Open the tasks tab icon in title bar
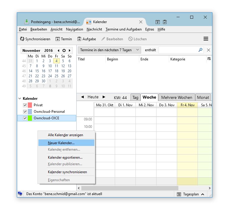Viewport: 226px width, 209px height. point(165,22)
